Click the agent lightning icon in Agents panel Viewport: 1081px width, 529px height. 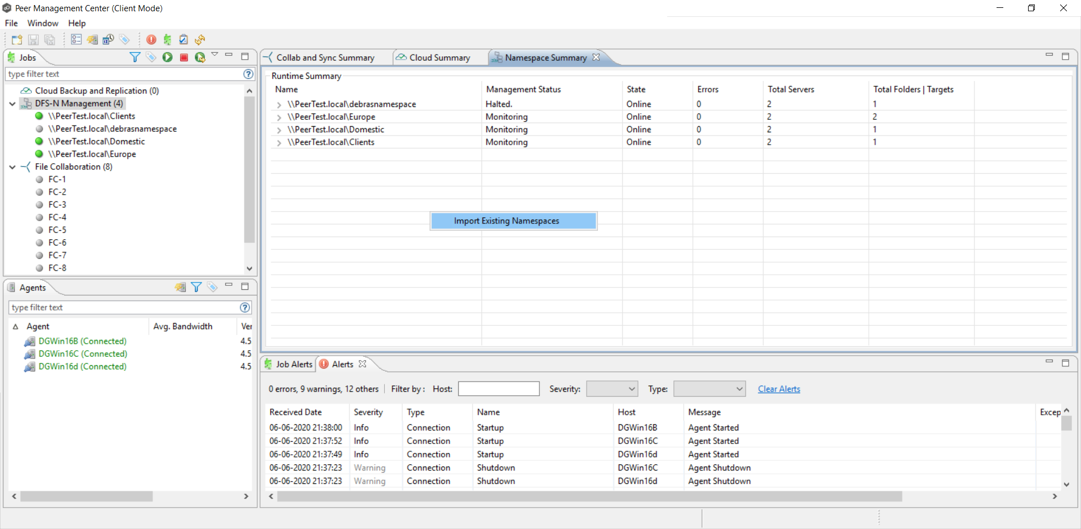click(x=180, y=287)
